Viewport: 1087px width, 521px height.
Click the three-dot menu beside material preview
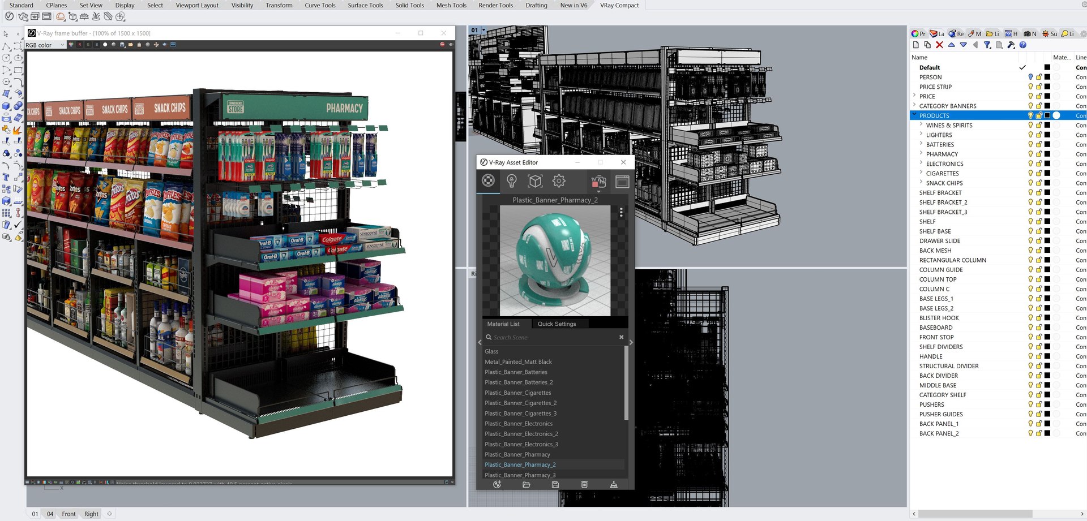[621, 212]
